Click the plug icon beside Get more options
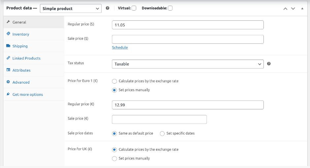 (x=8, y=94)
